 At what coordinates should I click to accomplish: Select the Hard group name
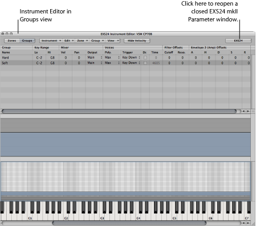[5, 57]
